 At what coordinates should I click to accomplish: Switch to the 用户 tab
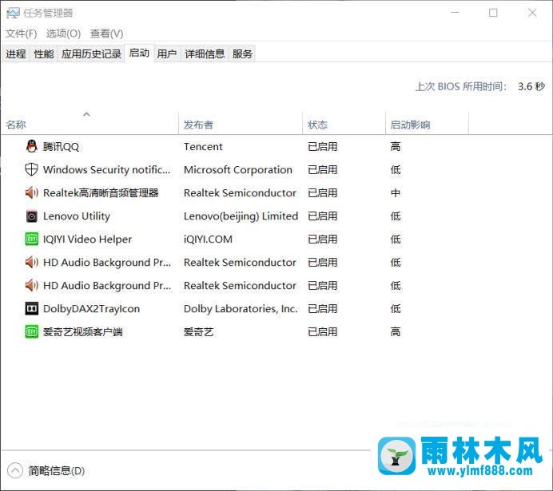167,54
